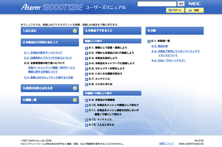
Task: Click the 中継機／子機として使う subsection bar
Action: click(x=112, y=93)
